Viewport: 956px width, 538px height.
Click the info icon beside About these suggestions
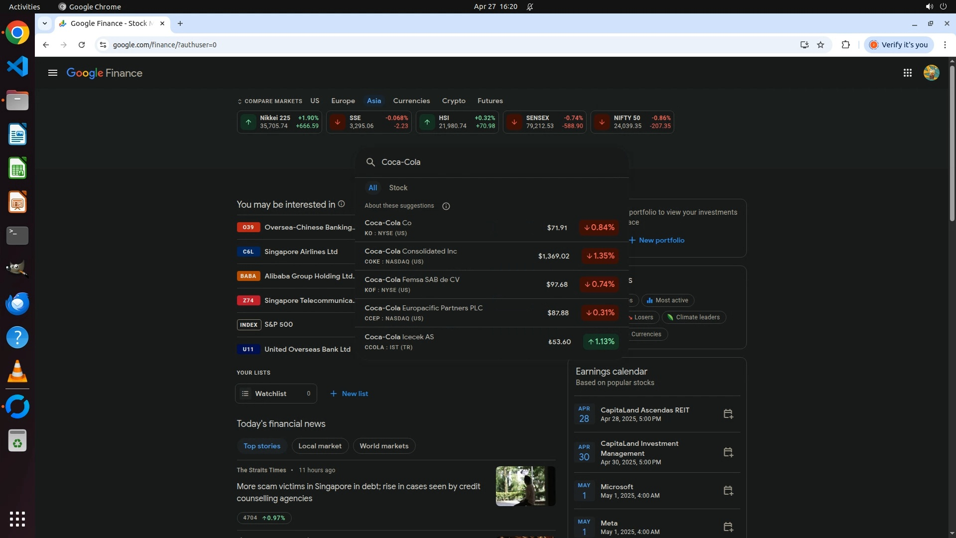[446, 206]
